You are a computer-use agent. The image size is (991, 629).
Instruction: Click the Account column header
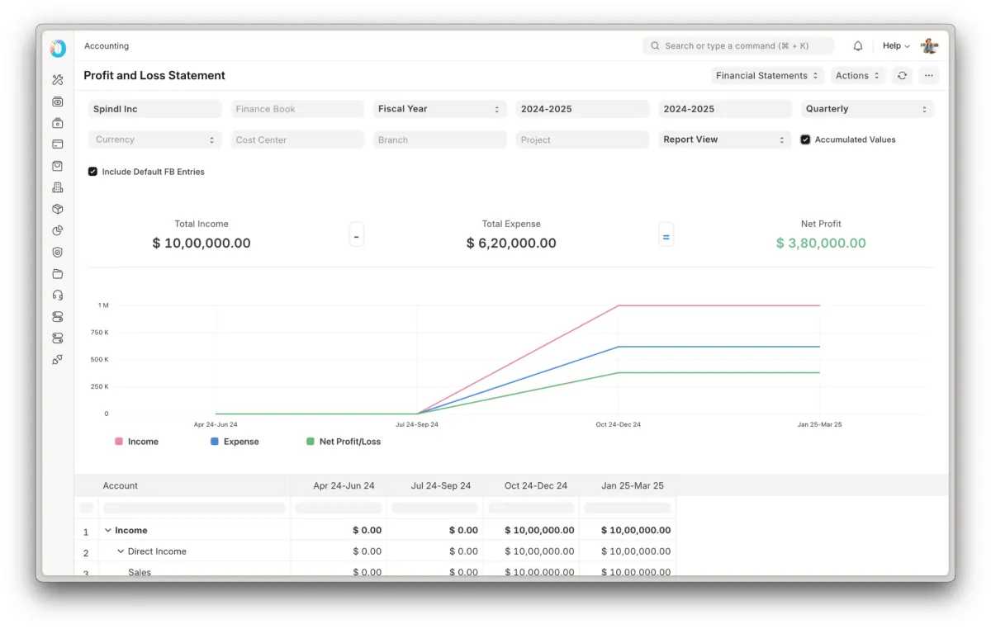[x=194, y=485]
